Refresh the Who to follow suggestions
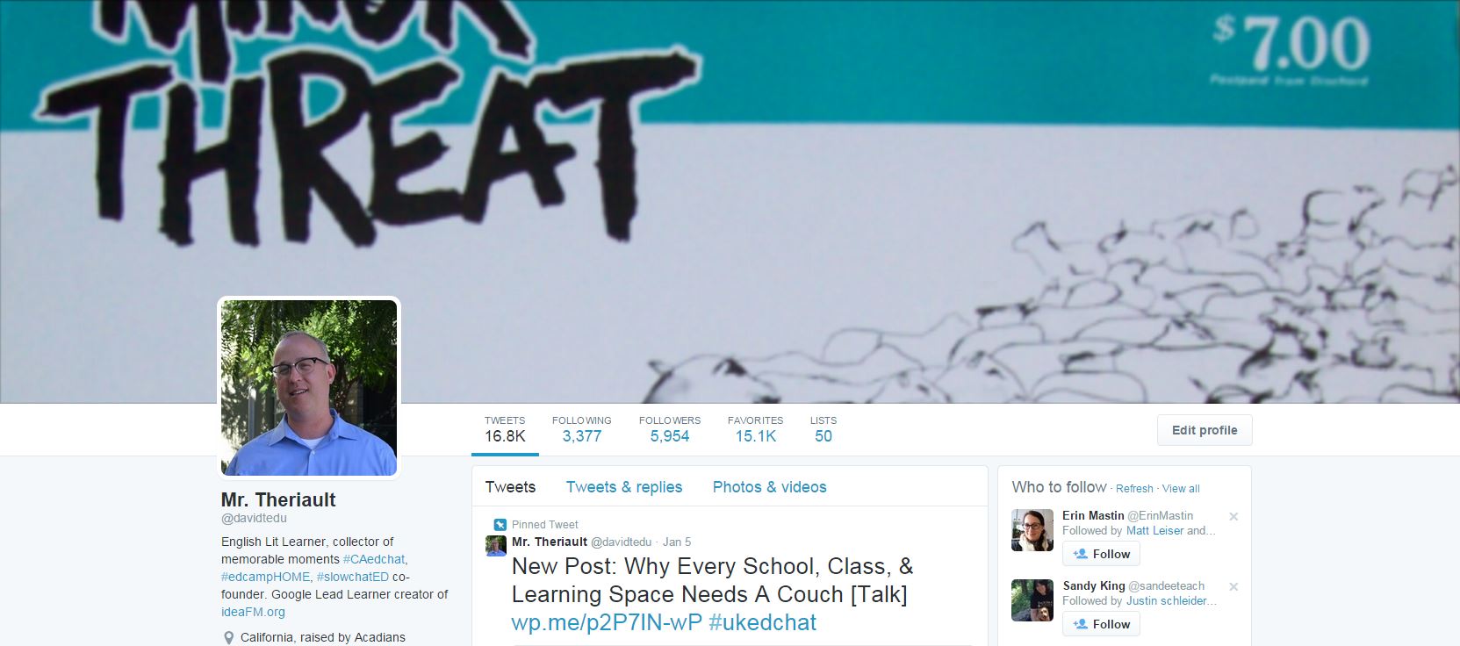This screenshot has width=1460, height=646. [1134, 489]
